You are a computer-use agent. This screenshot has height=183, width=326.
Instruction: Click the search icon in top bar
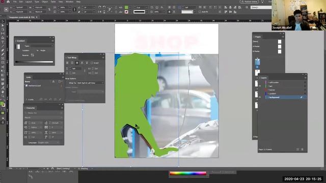click(x=247, y=7)
